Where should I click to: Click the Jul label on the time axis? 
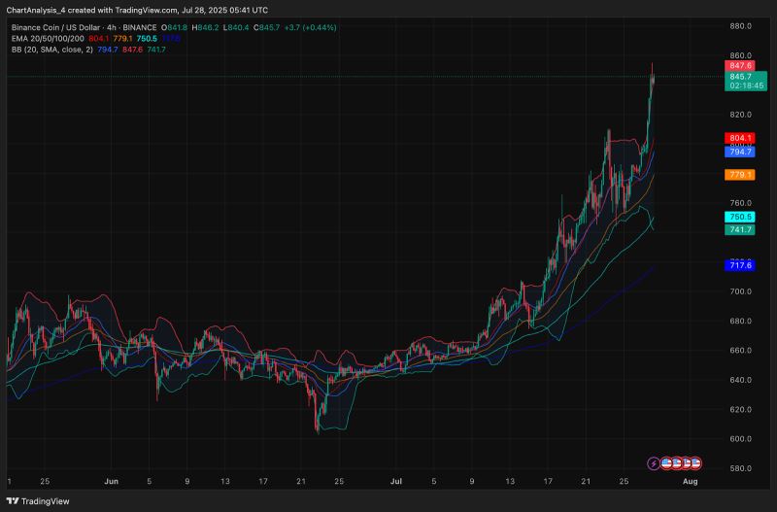[396, 481]
